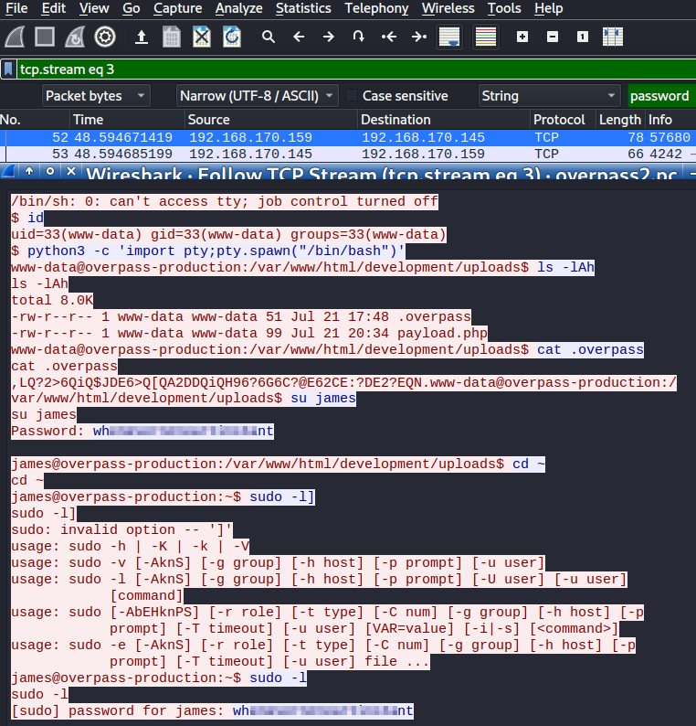This screenshot has height=726, width=696.
Task: Enable the Case sensitive checkbox
Action: tap(352, 96)
